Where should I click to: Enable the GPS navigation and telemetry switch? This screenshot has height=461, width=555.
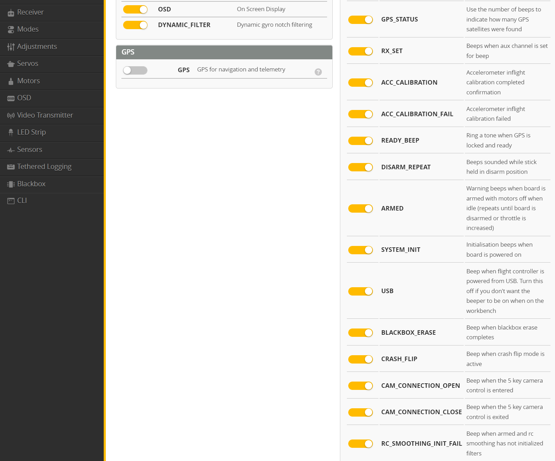[x=135, y=70]
